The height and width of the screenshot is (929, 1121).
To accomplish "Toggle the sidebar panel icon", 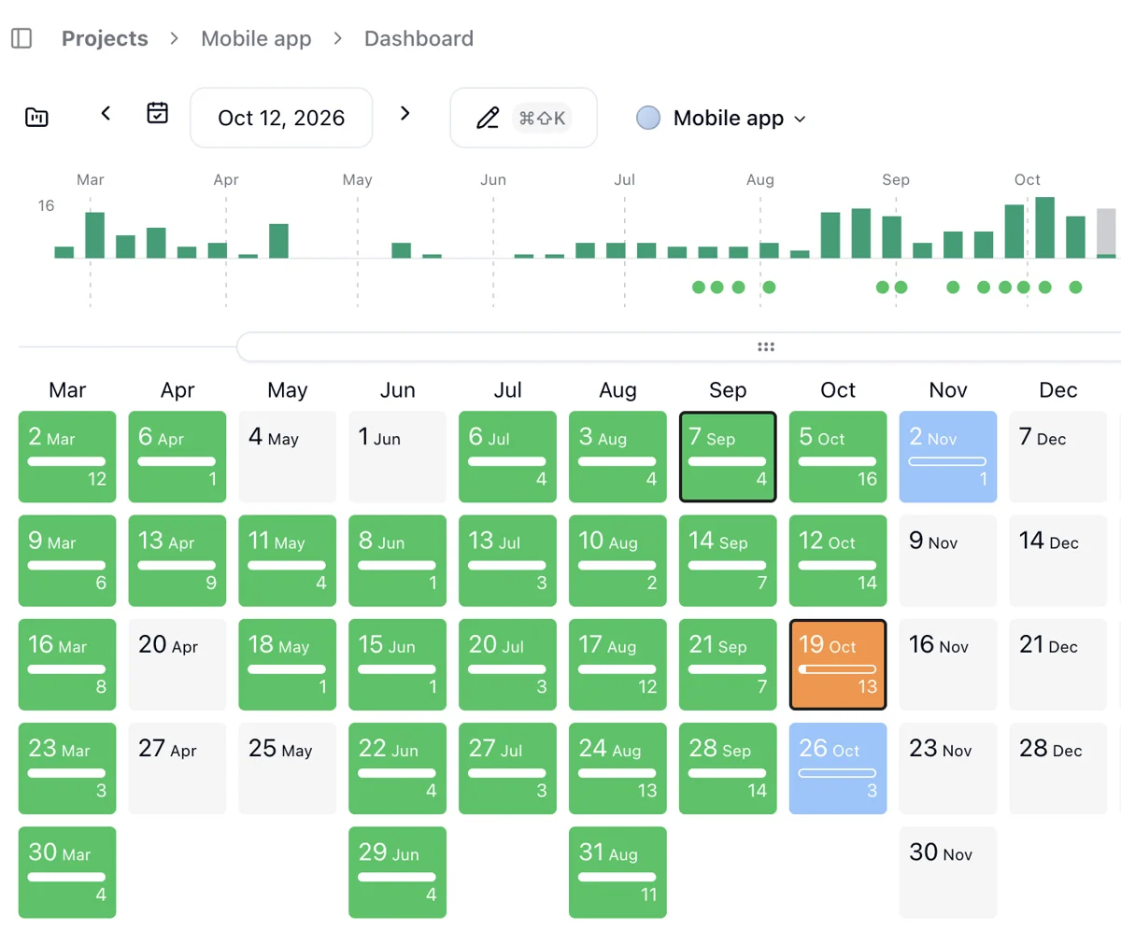I will click(21, 38).
